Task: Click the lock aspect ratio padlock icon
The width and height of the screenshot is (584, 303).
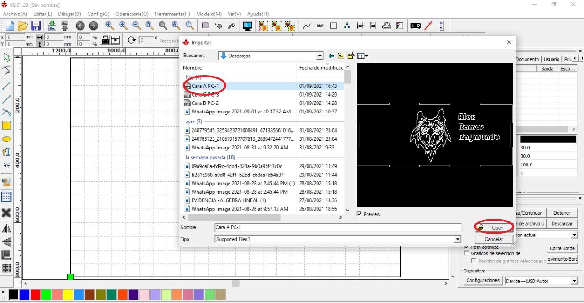Action: [x=105, y=40]
